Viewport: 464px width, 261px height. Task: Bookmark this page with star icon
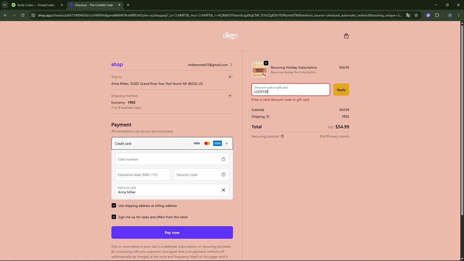(x=416, y=15)
